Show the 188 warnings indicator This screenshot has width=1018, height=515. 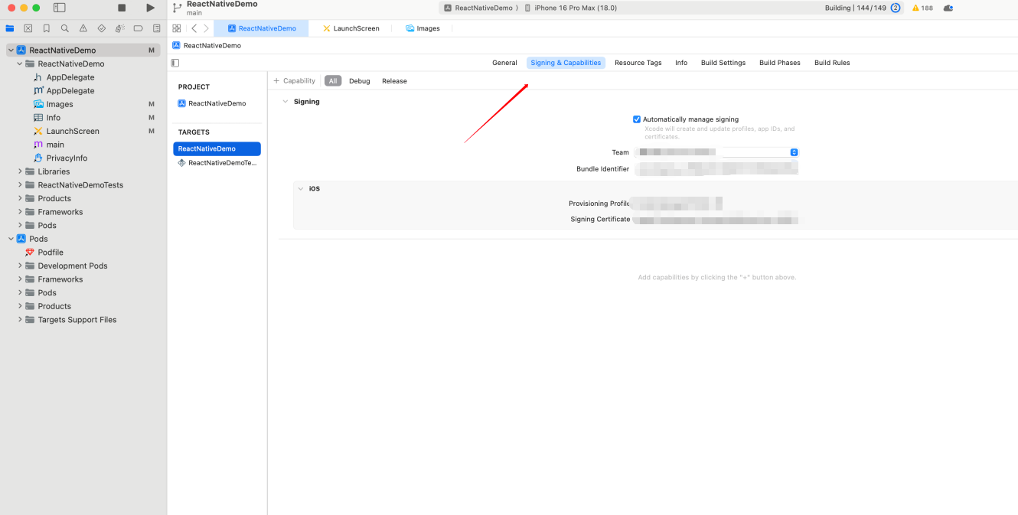pos(922,8)
